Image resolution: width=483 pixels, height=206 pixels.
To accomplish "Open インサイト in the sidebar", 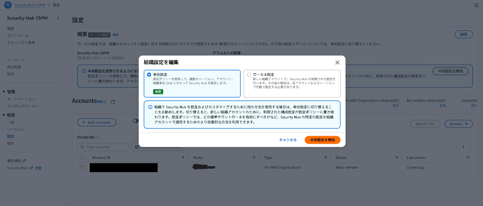I will coord(16,60).
